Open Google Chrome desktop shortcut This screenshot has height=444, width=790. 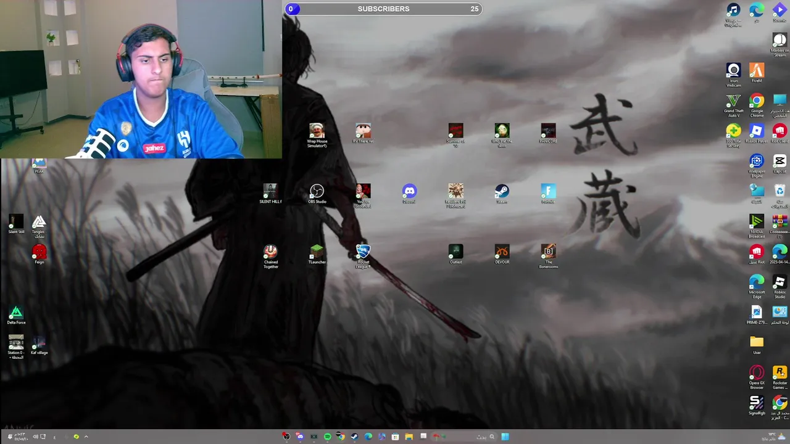click(757, 105)
